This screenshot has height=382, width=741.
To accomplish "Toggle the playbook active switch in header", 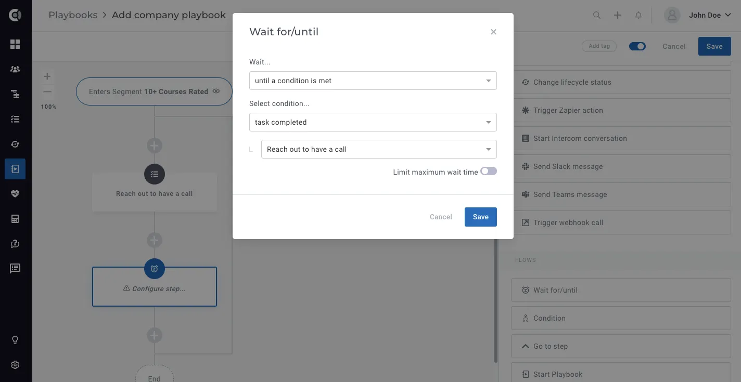I will point(637,46).
